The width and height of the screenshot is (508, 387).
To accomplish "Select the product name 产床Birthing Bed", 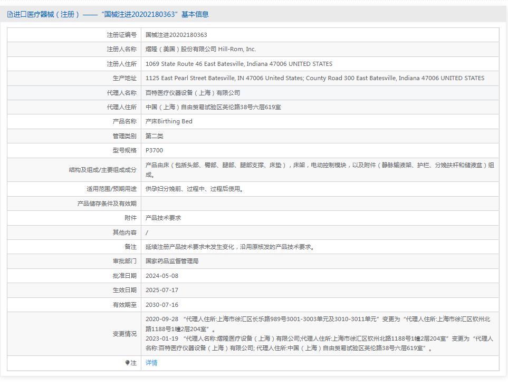I will click(172, 121).
